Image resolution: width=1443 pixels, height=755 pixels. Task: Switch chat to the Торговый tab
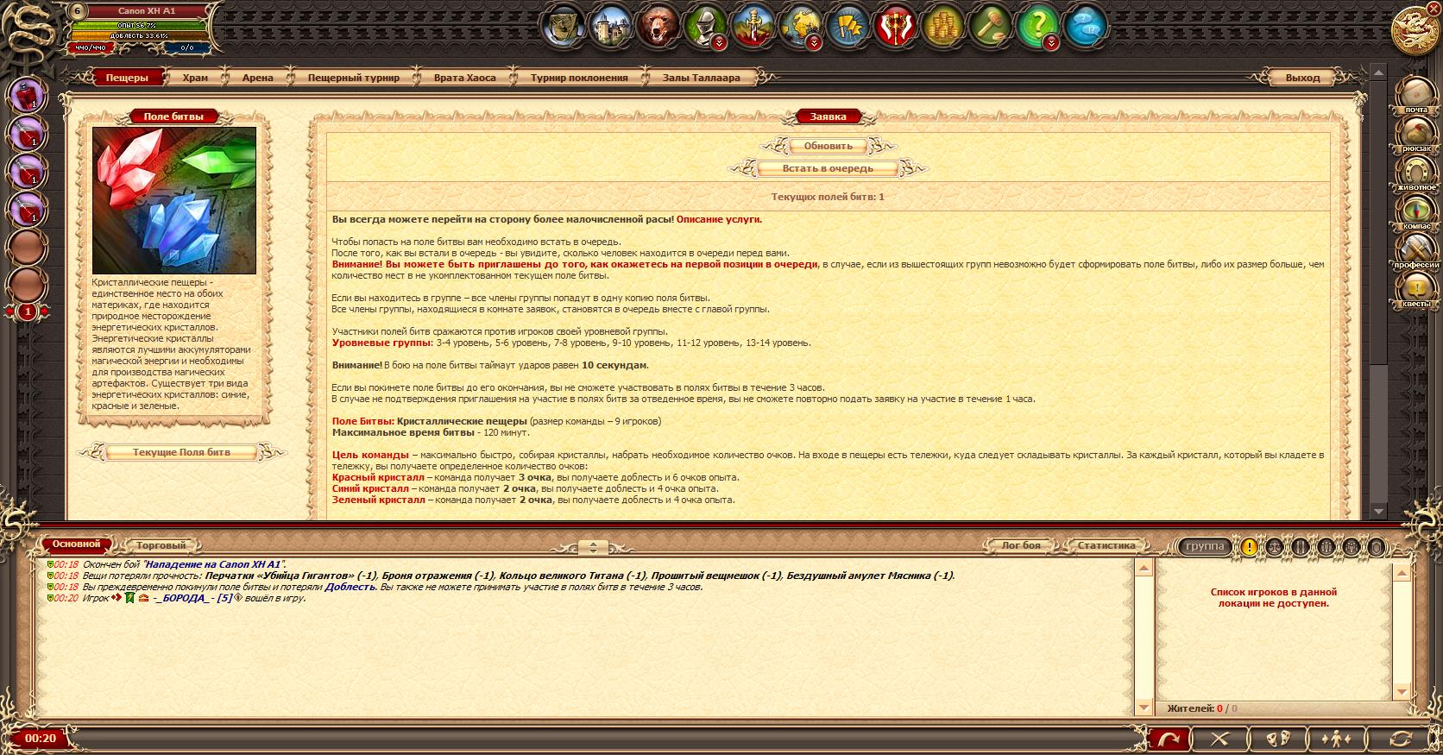[161, 545]
